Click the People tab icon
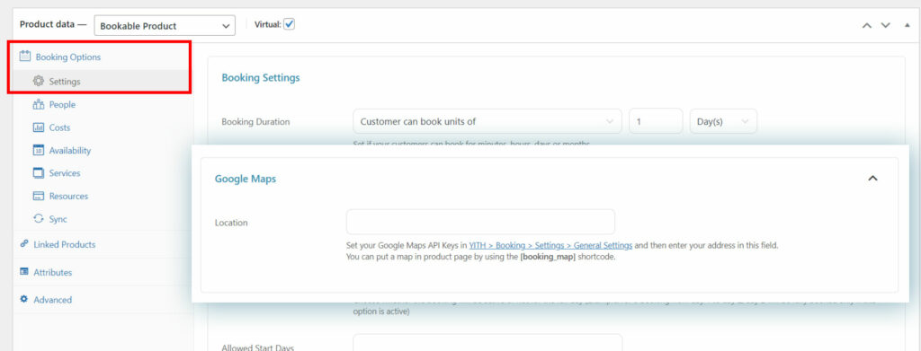 [x=39, y=104]
